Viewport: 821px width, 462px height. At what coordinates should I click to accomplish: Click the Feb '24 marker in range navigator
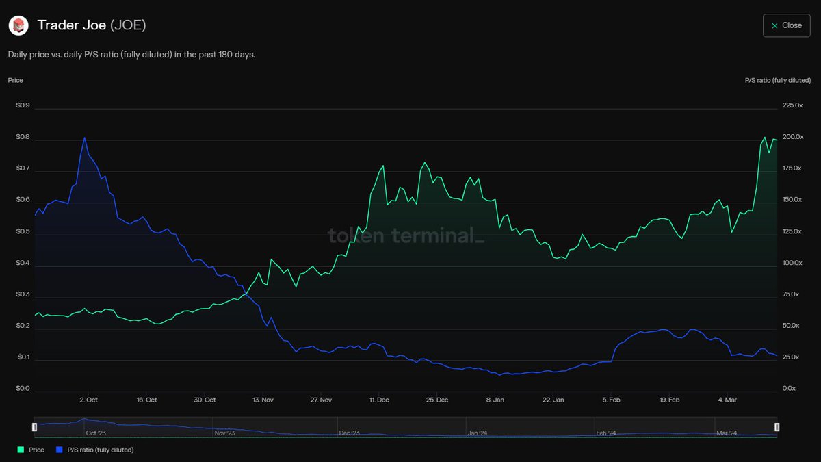606,433
